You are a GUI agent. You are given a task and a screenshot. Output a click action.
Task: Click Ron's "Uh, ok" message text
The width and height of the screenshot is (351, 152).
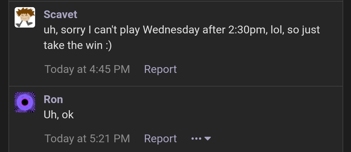pos(58,115)
